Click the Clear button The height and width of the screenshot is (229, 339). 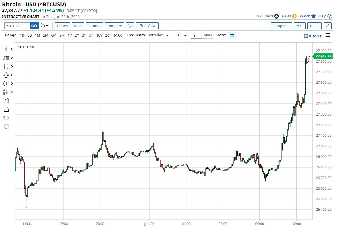[314, 26]
